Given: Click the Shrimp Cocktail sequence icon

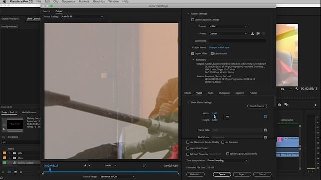Looking at the screenshot, I should (14, 163).
